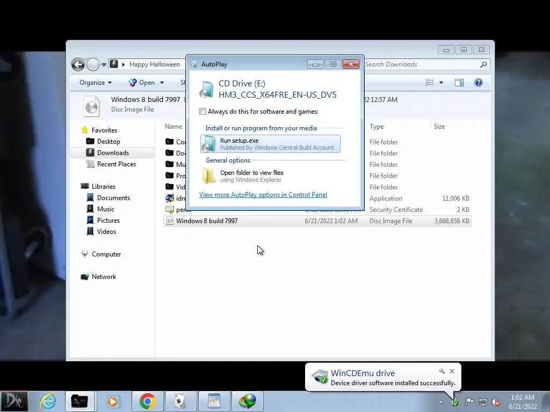Click the device installation tray icon
550x412 pixels.
tap(454, 402)
